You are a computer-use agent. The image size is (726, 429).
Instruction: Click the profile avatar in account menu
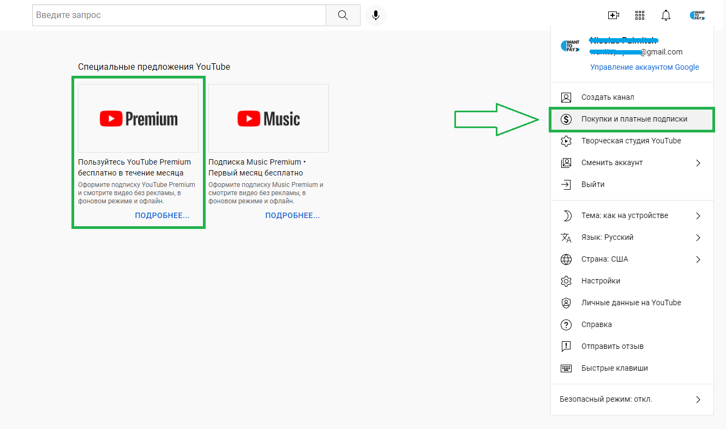[x=571, y=46]
